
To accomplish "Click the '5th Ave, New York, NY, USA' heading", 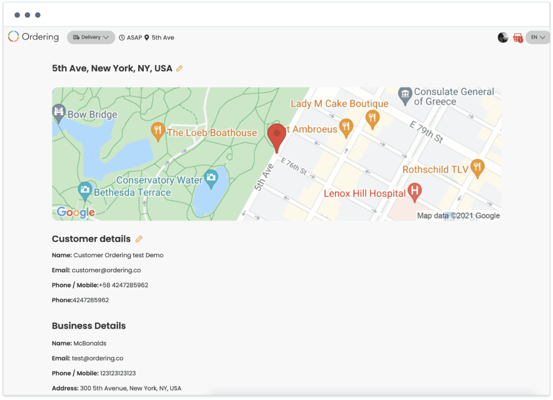I will (x=112, y=69).
